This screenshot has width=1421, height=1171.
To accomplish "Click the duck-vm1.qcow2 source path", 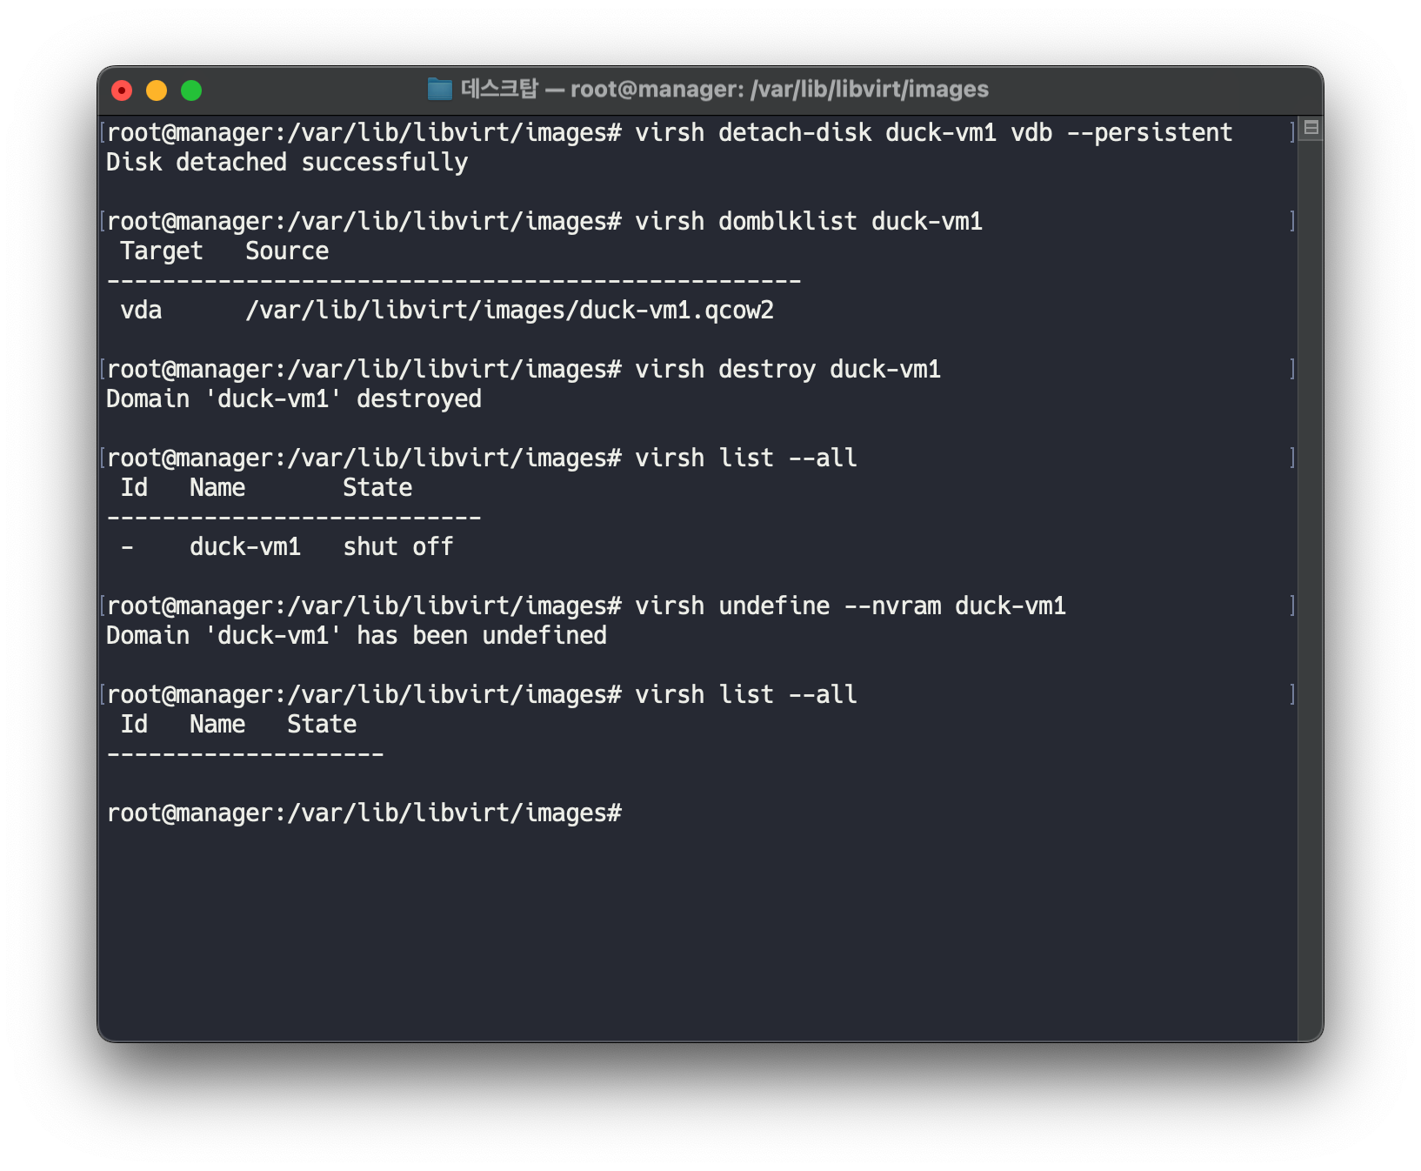I will 510,311.
